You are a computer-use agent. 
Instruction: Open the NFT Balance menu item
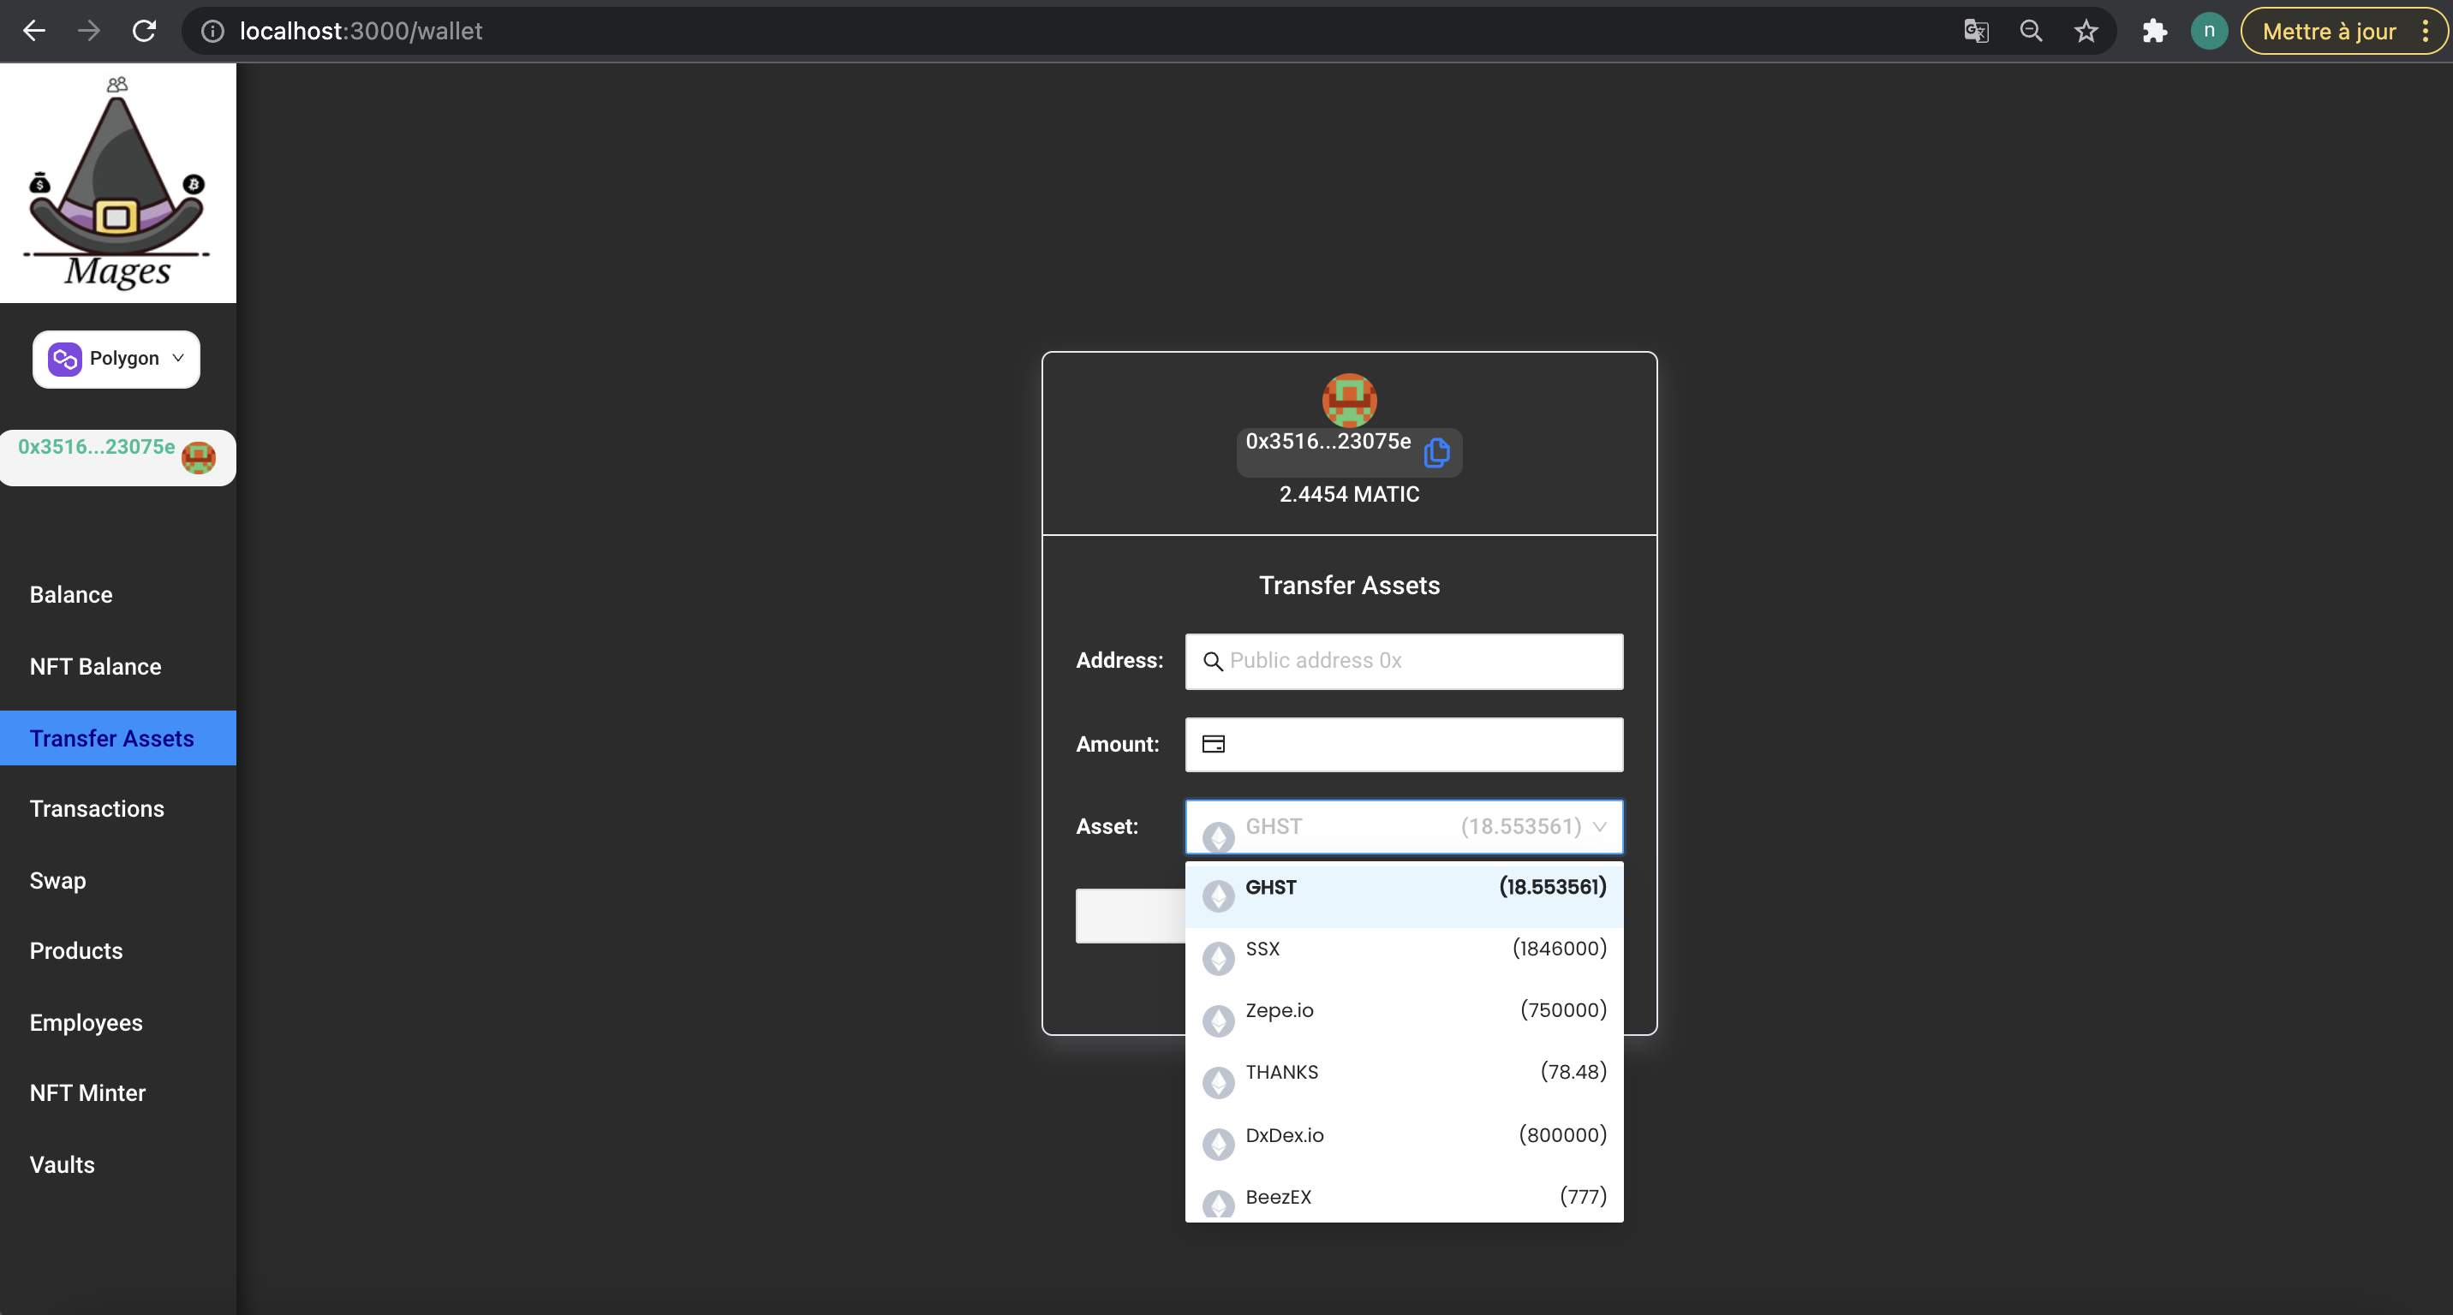pos(95,667)
